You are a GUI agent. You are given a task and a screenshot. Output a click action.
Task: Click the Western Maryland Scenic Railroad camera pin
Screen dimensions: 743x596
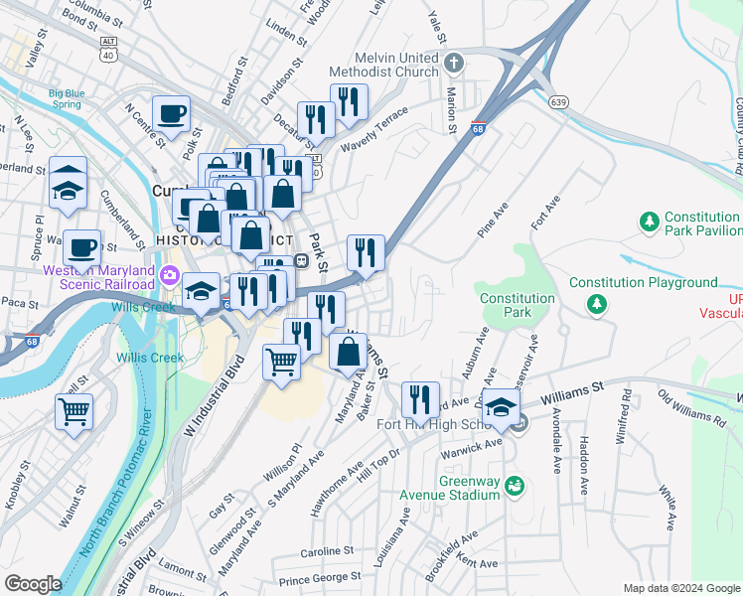pos(169,276)
